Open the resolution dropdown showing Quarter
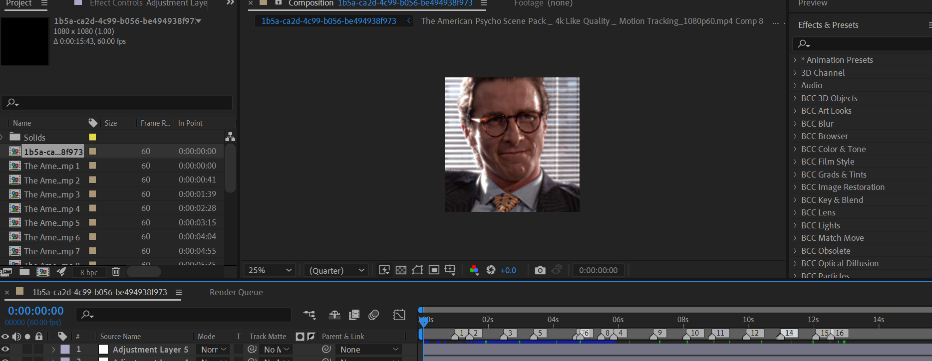932x361 pixels. click(336, 270)
